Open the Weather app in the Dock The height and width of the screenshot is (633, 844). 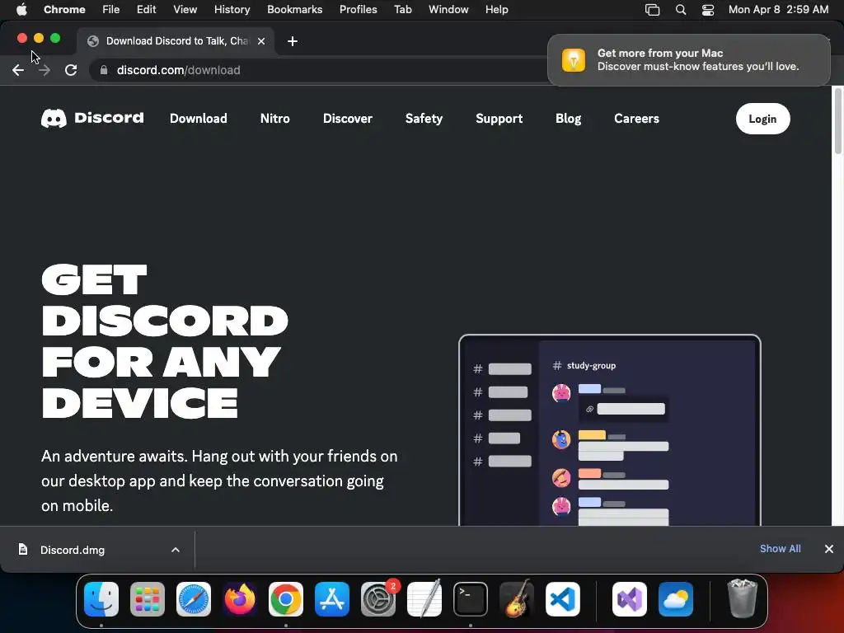point(676,598)
